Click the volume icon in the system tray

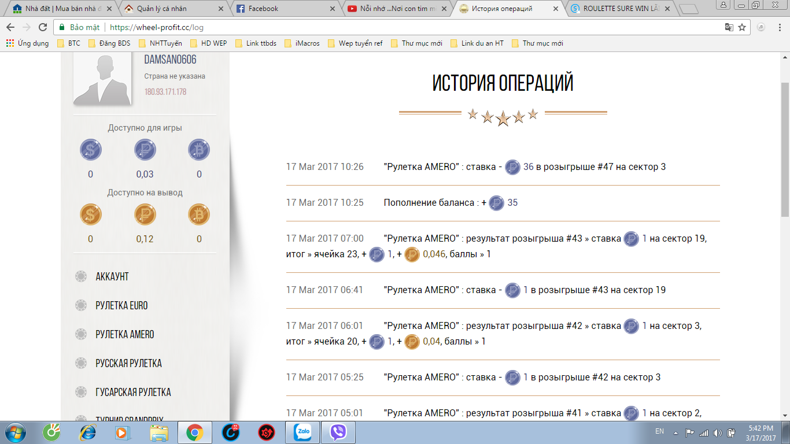click(717, 432)
